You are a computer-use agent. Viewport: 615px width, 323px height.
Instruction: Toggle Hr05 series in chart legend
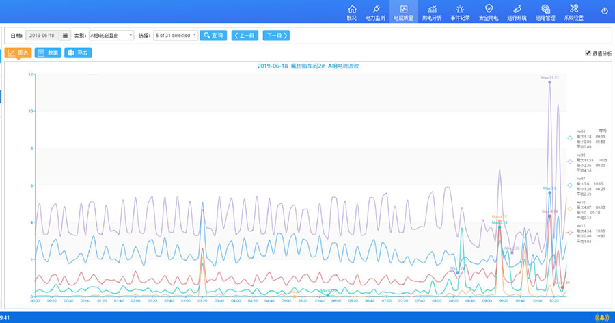point(569,161)
